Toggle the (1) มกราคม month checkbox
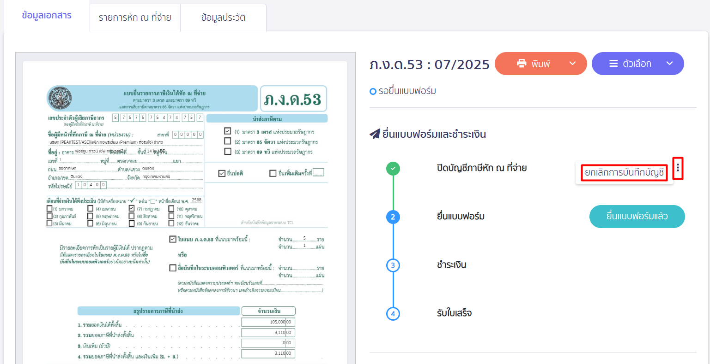 click(49, 209)
